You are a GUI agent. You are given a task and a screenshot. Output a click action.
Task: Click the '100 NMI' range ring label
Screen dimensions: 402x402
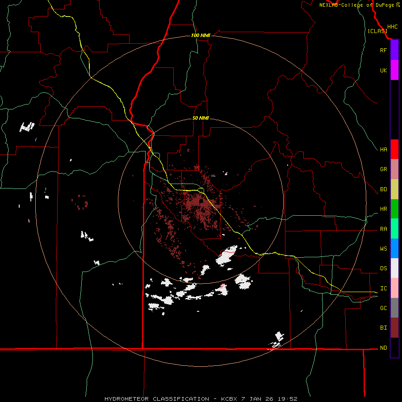point(201,35)
